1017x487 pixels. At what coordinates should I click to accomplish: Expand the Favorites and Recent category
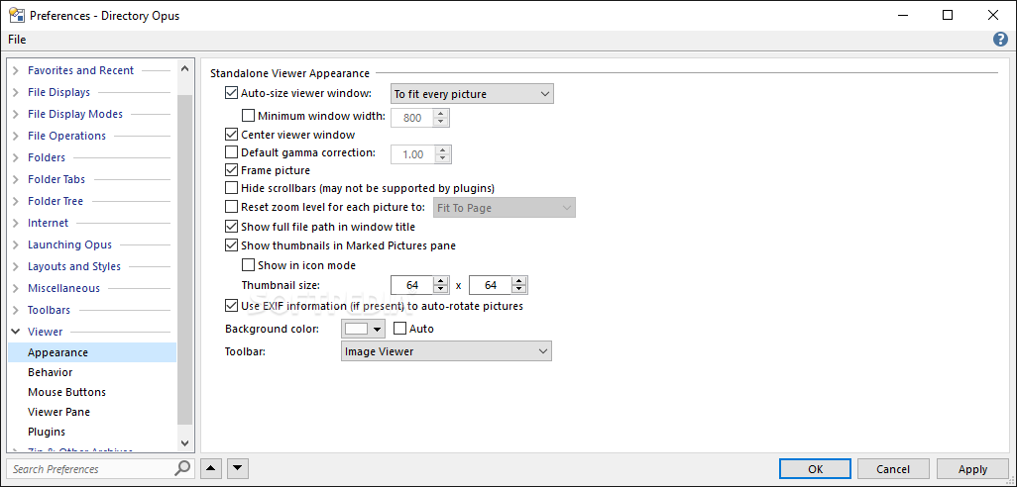[x=16, y=70]
